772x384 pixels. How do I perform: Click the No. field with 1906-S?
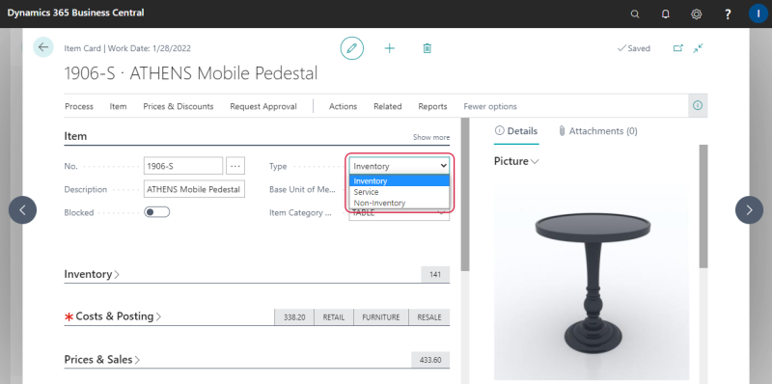click(183, 166)
